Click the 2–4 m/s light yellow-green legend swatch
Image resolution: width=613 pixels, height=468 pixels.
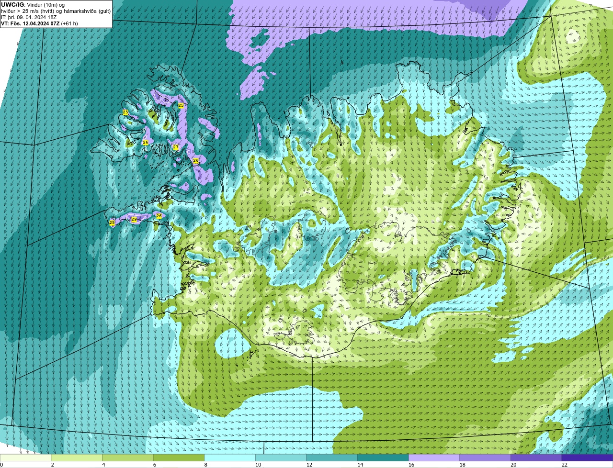[77, 457]
